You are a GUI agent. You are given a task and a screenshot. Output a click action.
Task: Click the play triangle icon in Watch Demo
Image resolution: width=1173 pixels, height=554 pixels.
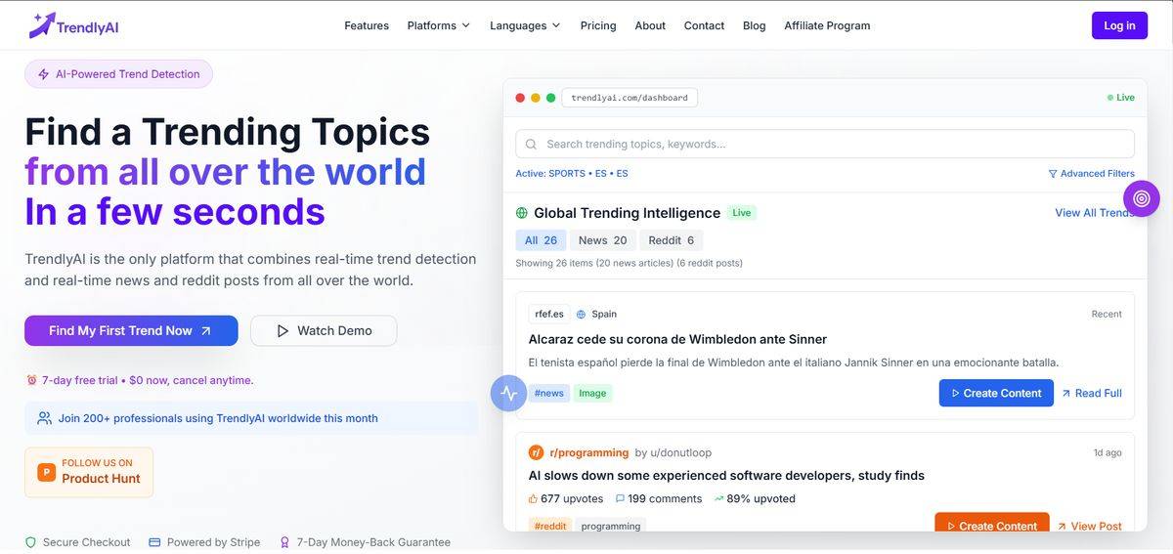(282, 331)
